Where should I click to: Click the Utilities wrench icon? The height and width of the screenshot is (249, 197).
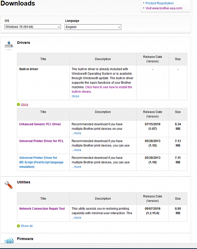tap(9, 185)
